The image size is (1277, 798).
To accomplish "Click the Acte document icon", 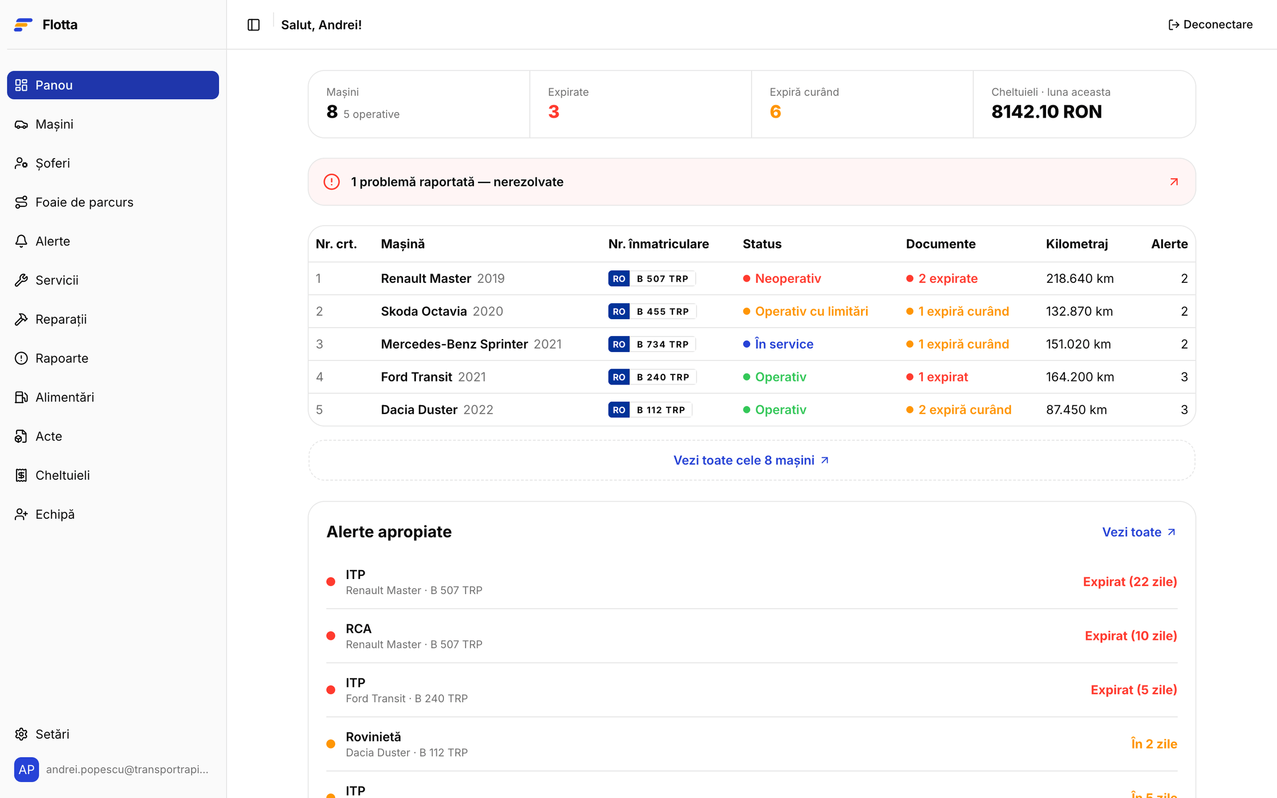I will click(x=21, y=436).
